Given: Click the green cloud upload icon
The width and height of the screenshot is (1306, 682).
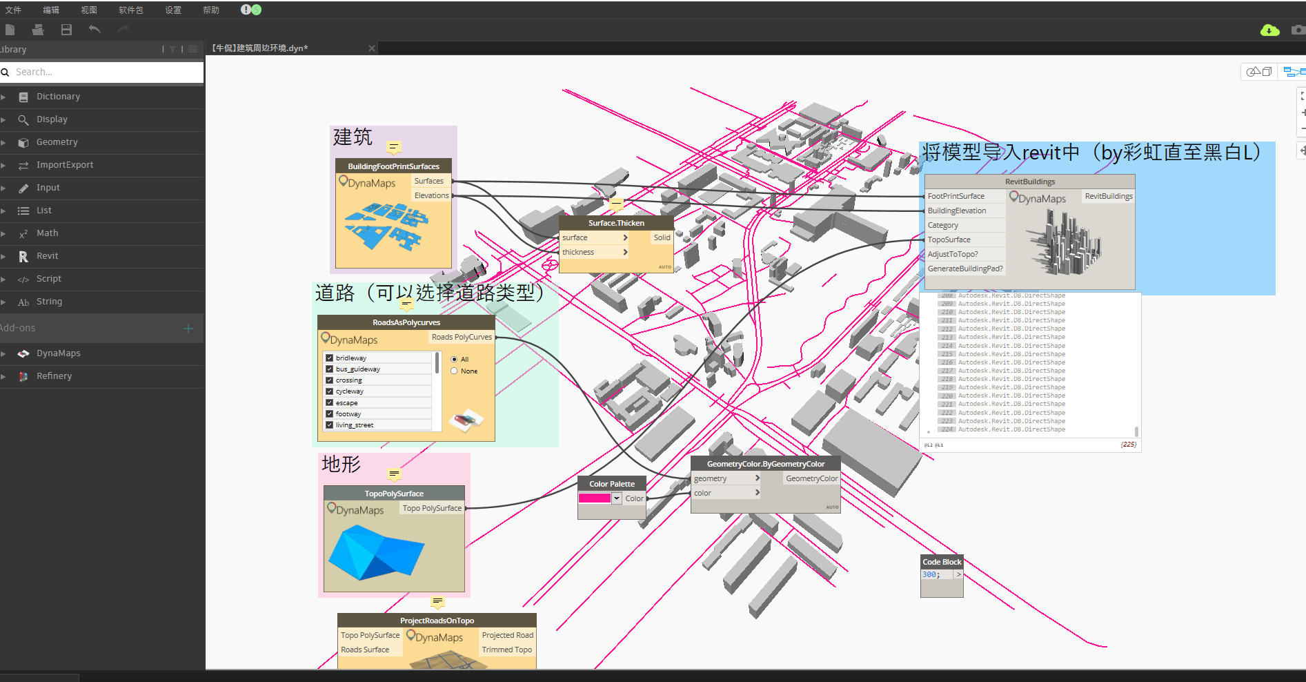Looking at the screenshot, I should click(x=1269, y=30).
